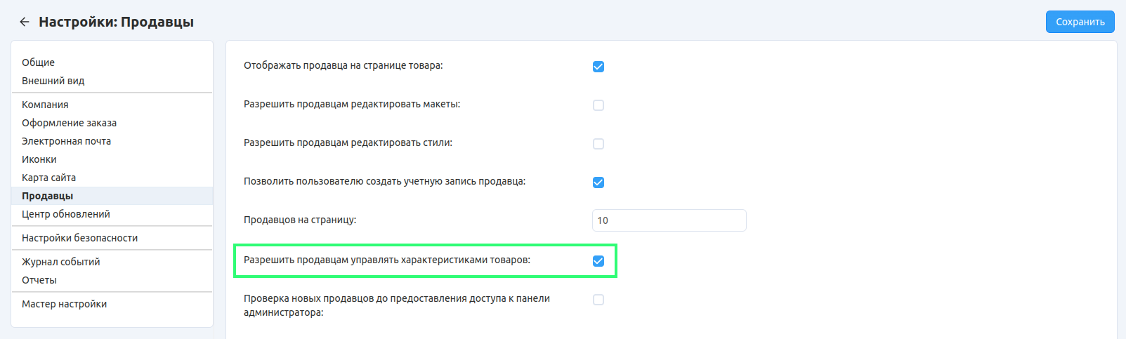
Task: Navigate to Иконки settings
Action: [39, 159]
